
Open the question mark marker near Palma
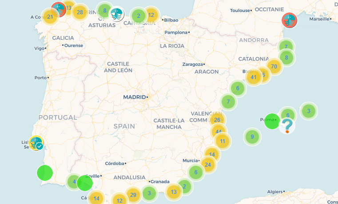point(287,126)
